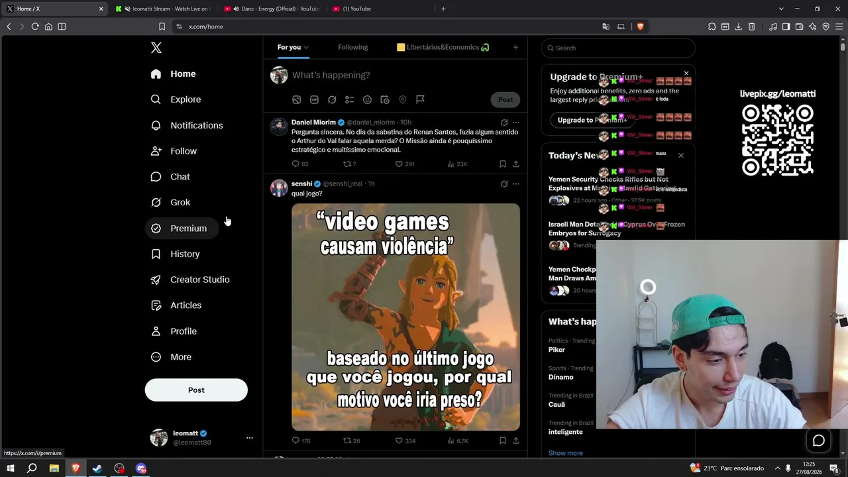Toggle the browser sidebar panel icon
848x477 pixels.
(786, 26)
